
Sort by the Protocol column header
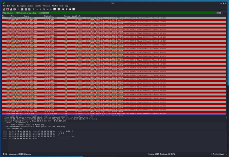pyautogui.click(x=67, y=16)
